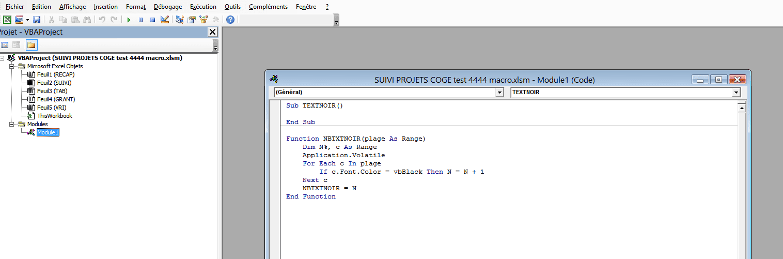Open the Insertion menu
This screenshot has width=783, height=259.
click(x=105, y=7)
